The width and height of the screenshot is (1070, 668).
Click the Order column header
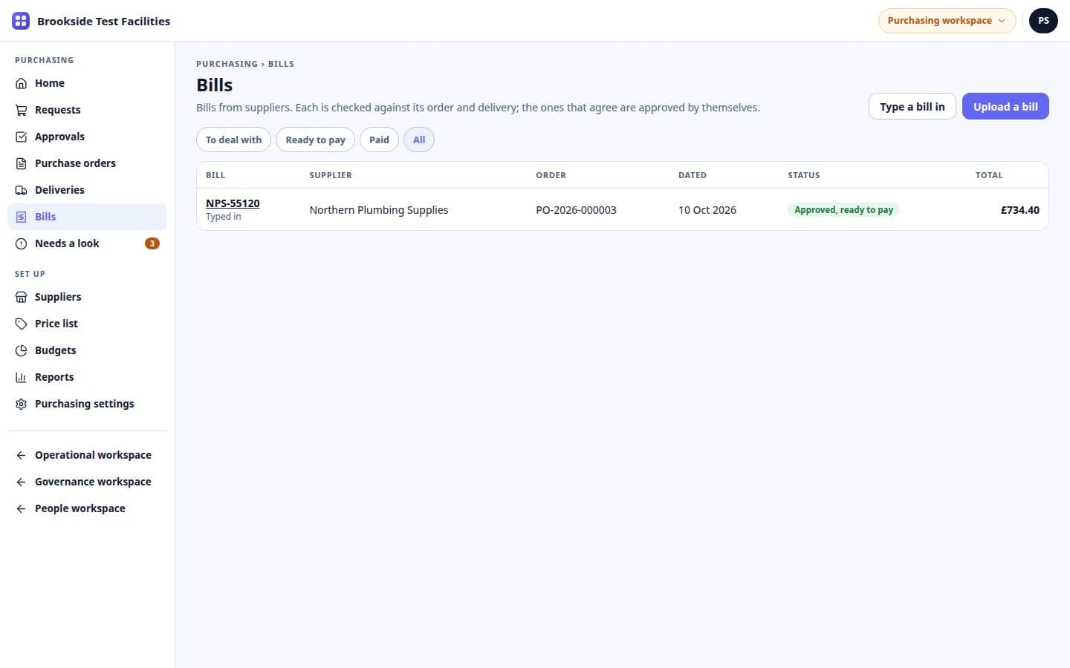click(x=551, y=175)
